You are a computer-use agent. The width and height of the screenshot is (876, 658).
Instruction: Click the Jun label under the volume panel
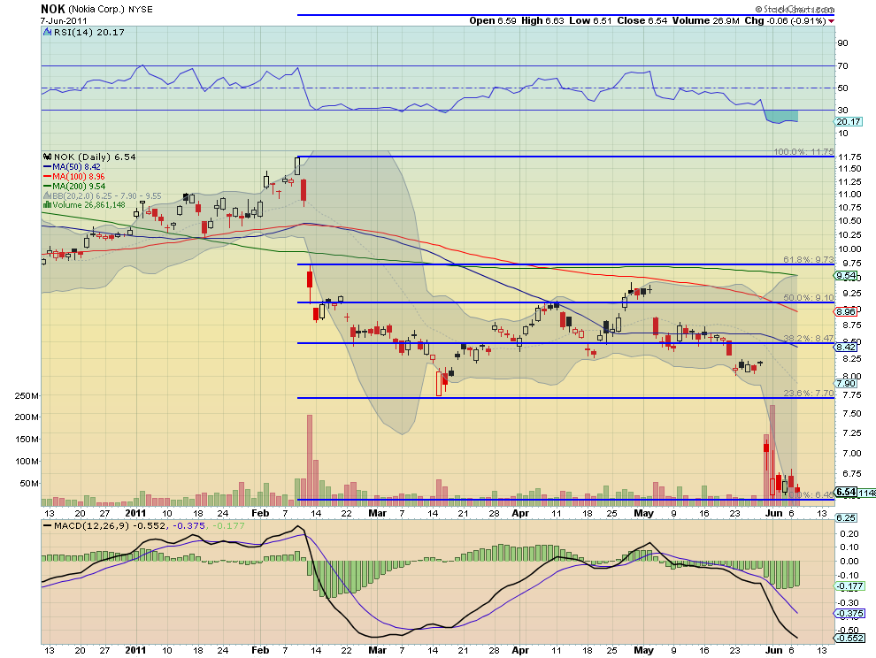(x=773, y=513)
